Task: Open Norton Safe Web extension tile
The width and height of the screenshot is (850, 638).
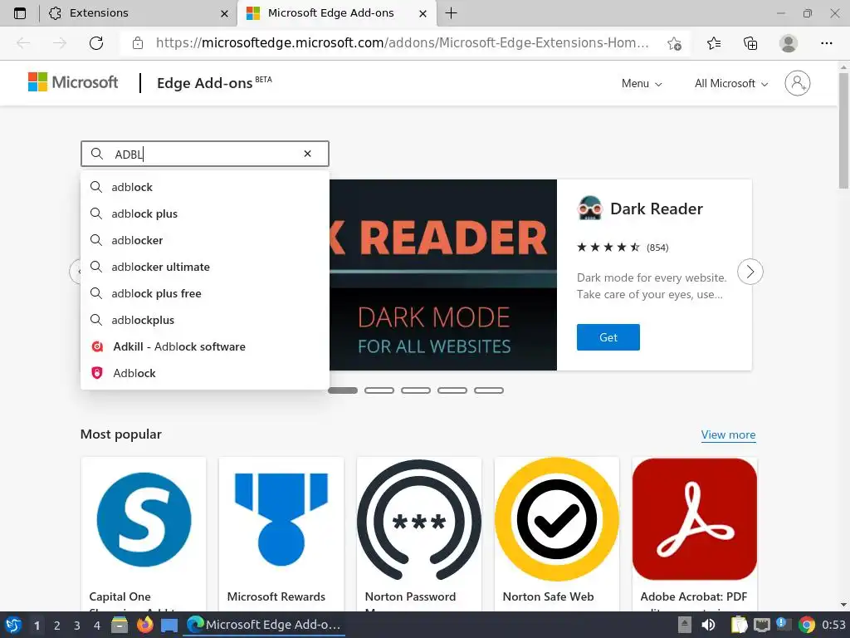Action: coord(557,534)
